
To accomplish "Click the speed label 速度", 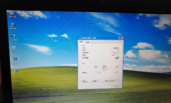I will tap(84, 55).
